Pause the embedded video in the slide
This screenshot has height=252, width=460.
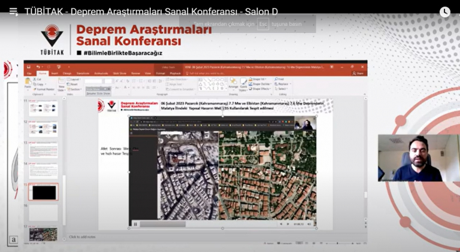(x=135, y=224)
